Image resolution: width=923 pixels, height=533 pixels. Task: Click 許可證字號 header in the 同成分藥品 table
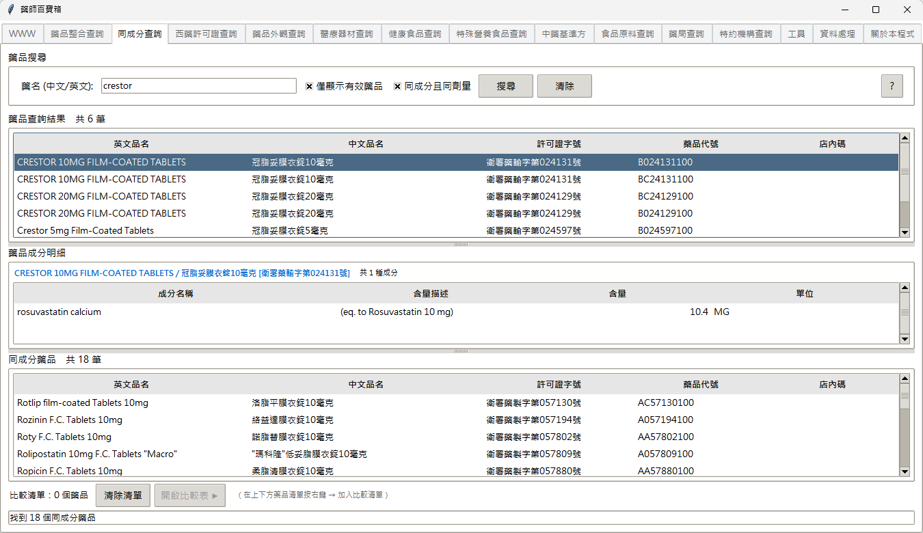(559, 385)
